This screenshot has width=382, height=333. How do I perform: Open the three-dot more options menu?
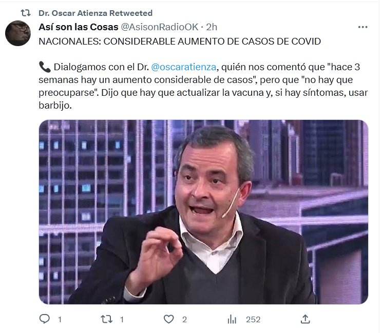(x=363, y=27)
